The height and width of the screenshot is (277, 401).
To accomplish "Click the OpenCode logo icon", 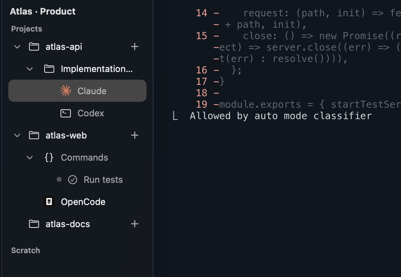I will click(x=49, y=202).
